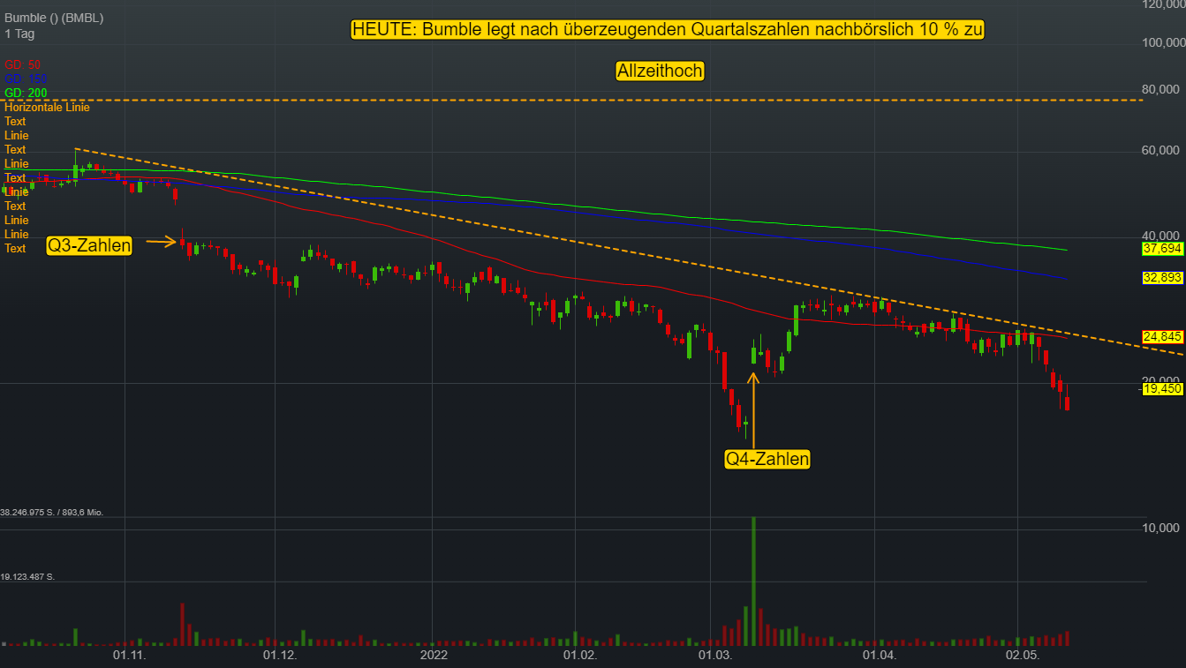Click the GD: 150 legend entry

click(26, 79)
